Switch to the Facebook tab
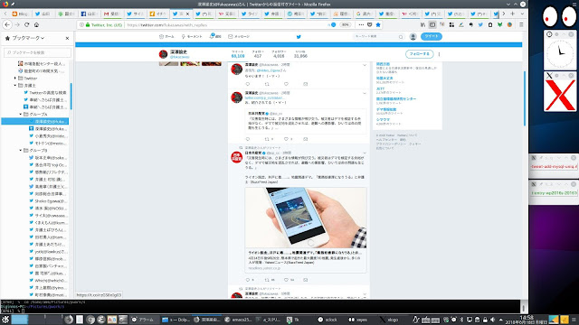The height and width of the screenshot is (325, 579). [x=89, y=14]
